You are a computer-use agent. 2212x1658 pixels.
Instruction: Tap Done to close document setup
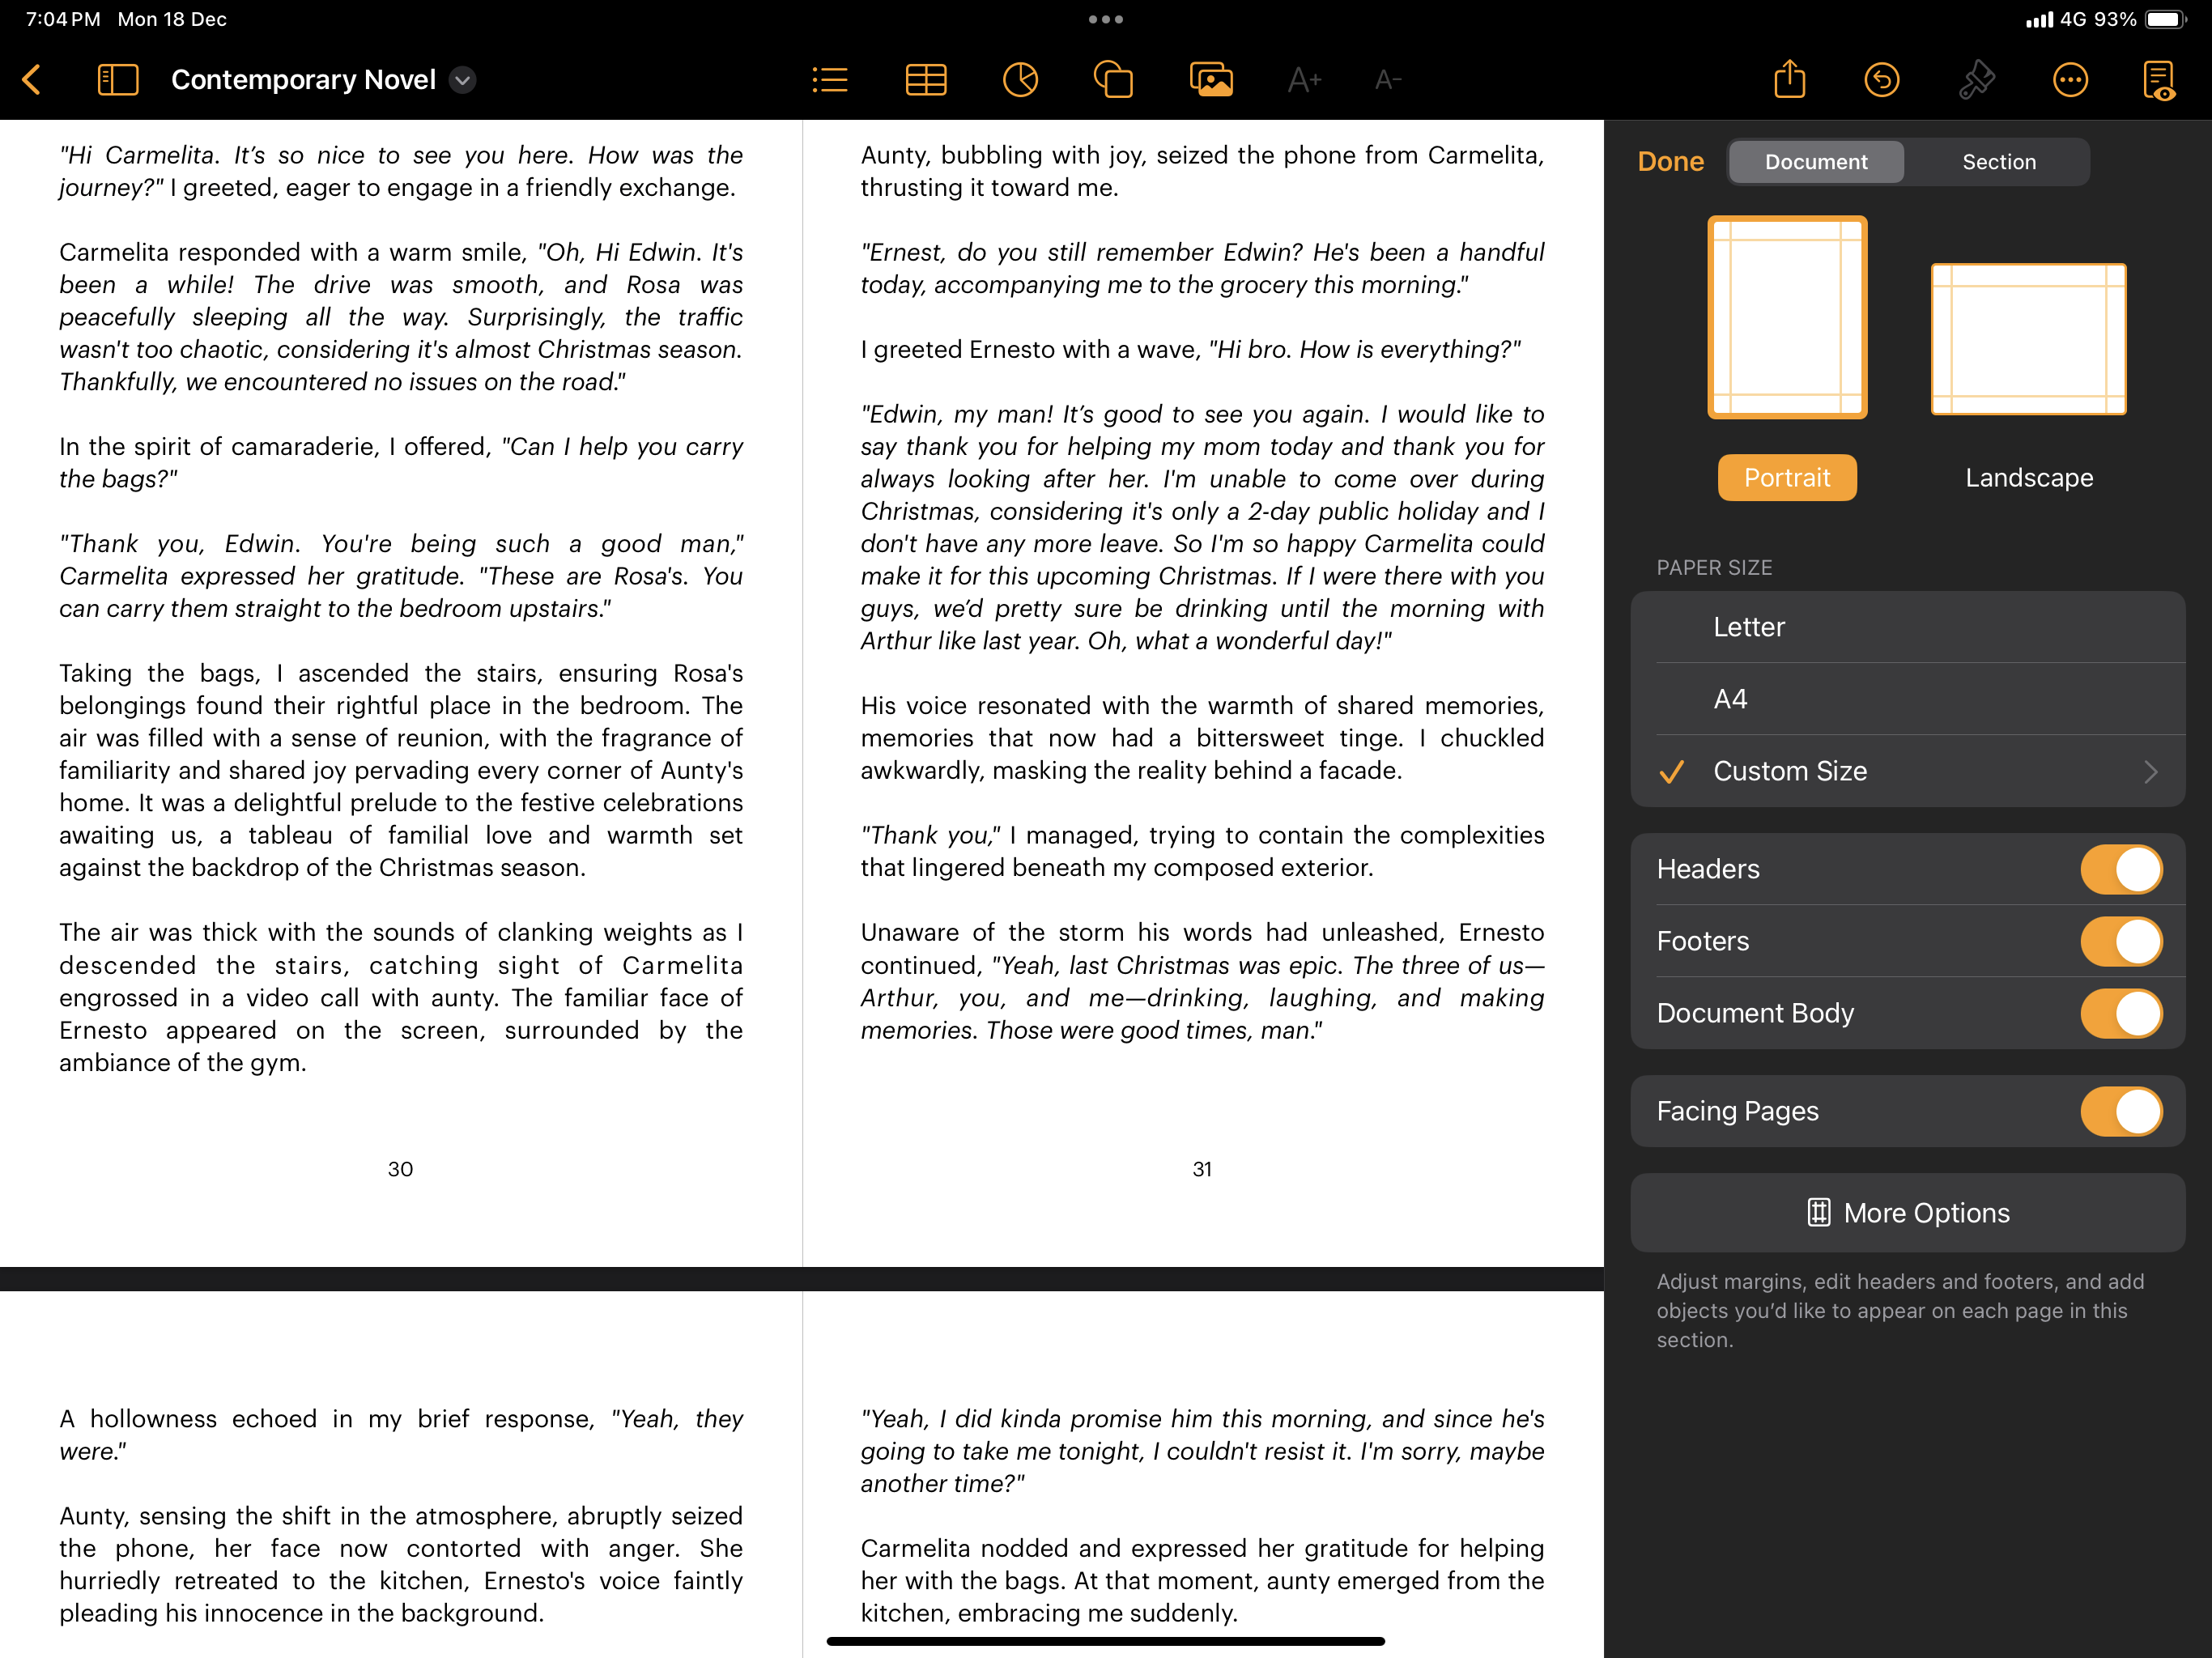[1670, 162]
